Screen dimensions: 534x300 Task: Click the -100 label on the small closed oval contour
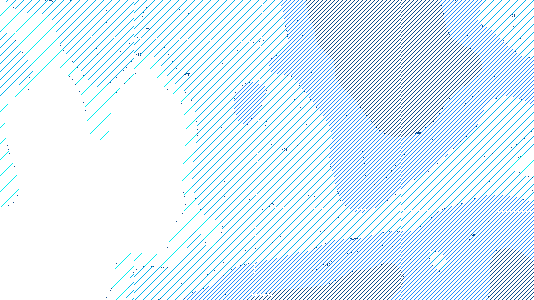coord(253,119)
